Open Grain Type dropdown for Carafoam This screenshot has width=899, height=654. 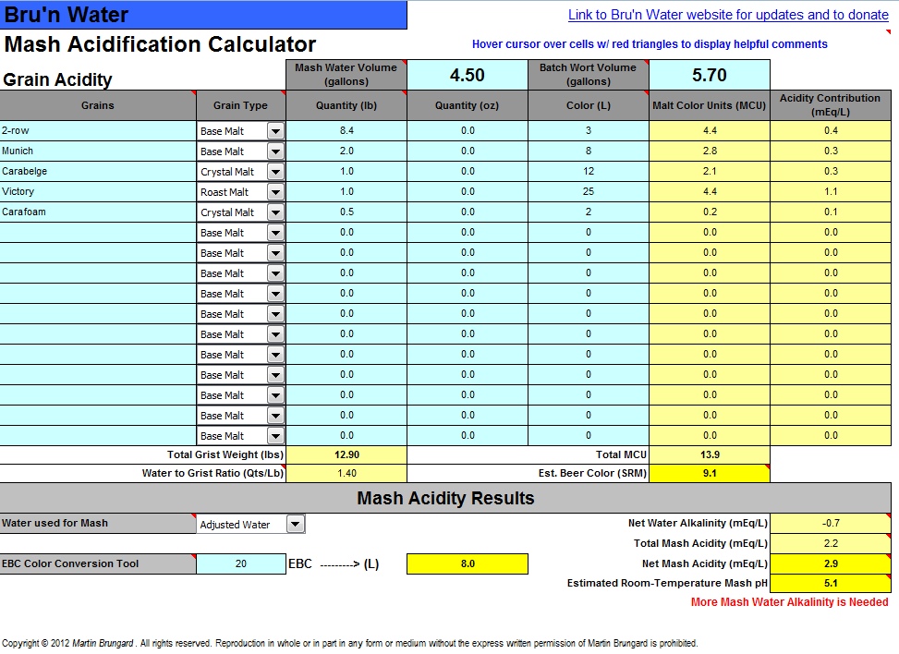[275, 212]
